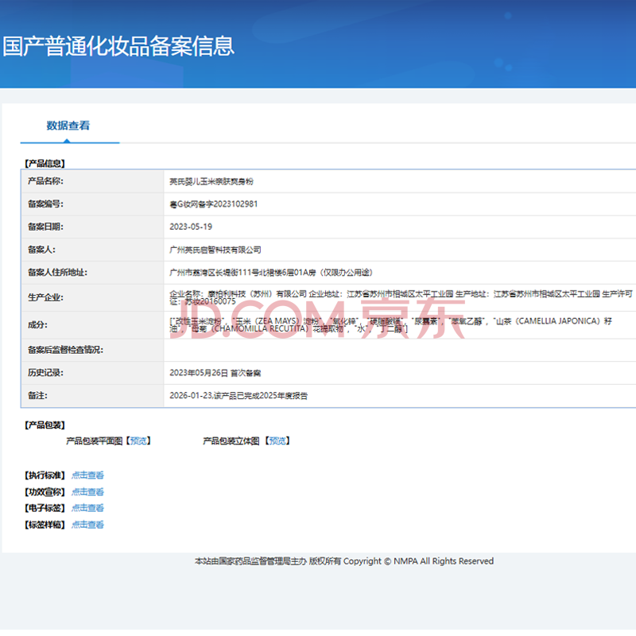Click the 产品信息 section heading
This screenshot has height=636, width=636.
point(45,164)
